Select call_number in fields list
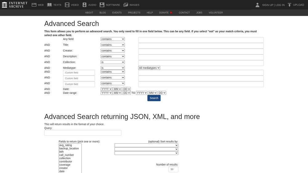The width and height of the screenshot is (308, 173). pyautogui.click(x=70, y=155)
